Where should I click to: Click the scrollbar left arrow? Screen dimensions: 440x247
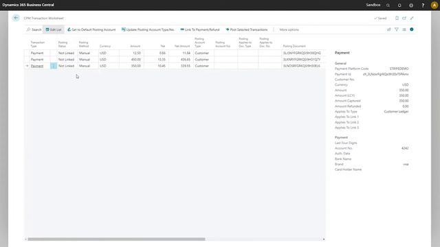click(x=26, y=239)
